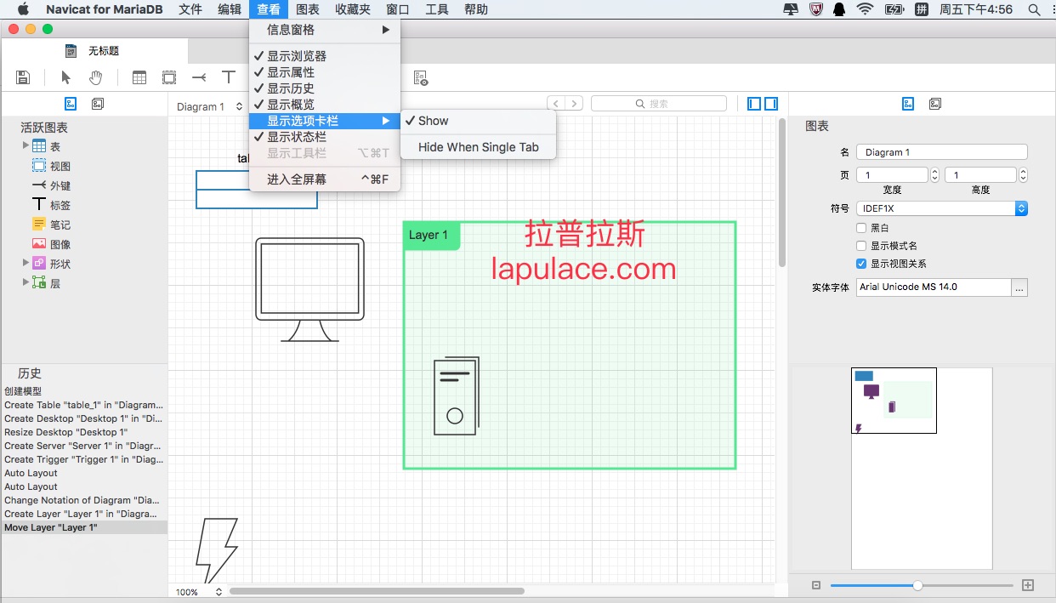The image size is (1056, 603).
Task: Go forward with the right navigation arrow
Action: point(575,104)
